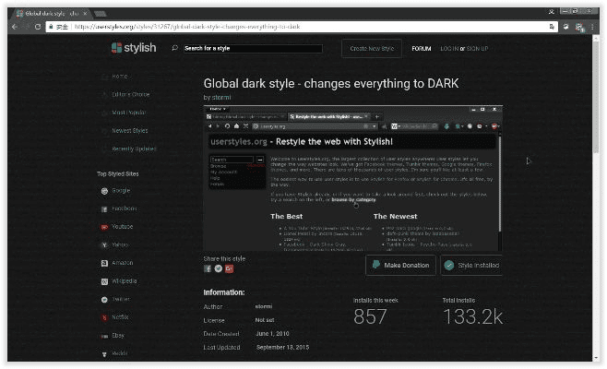
Task: Open Netflix styles in the sidebar
Action: [x=121, y=316]
